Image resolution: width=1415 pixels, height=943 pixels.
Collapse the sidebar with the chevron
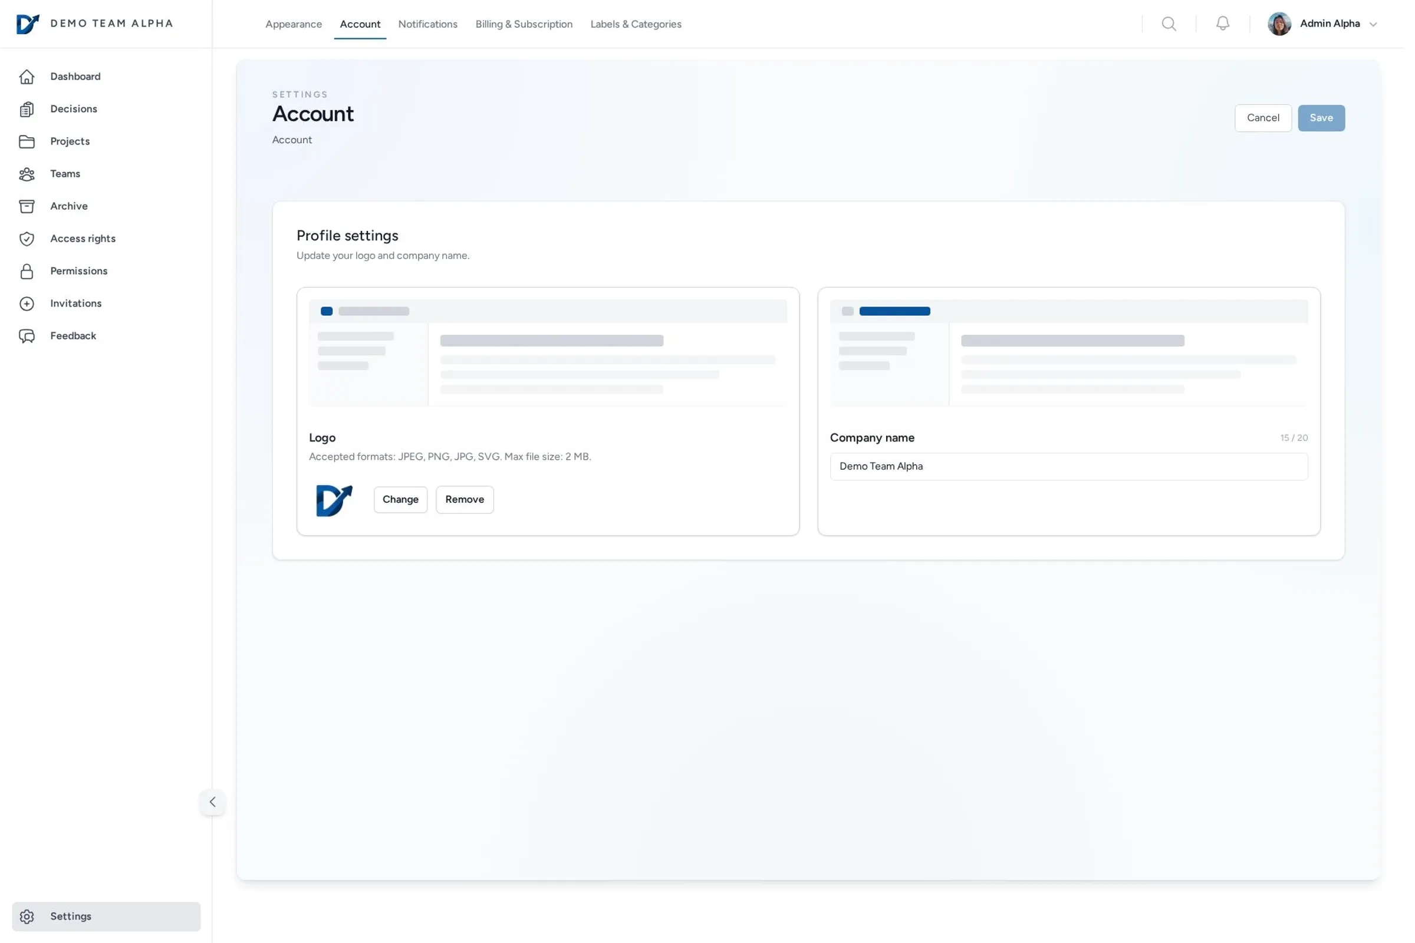(x=212, y=802)
